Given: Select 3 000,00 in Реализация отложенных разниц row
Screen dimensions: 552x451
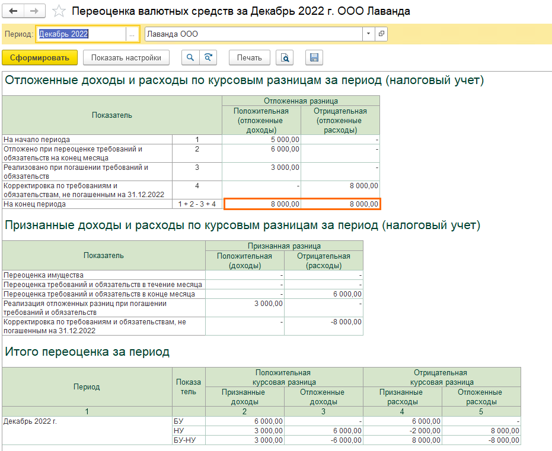Looking at the screenshot, I should [245, 308].
